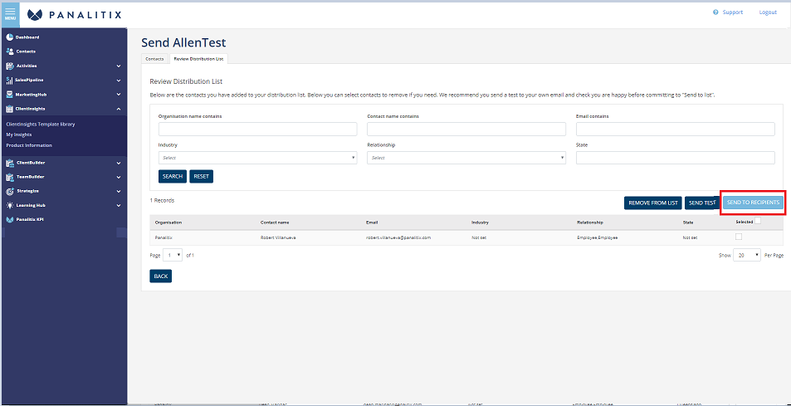Open the Relationship select dropdown
The width and height of the screenshot is (791, 406).
point(466,158)
